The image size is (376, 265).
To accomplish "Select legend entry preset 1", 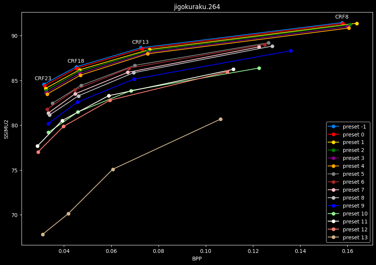I will (346, 143).
